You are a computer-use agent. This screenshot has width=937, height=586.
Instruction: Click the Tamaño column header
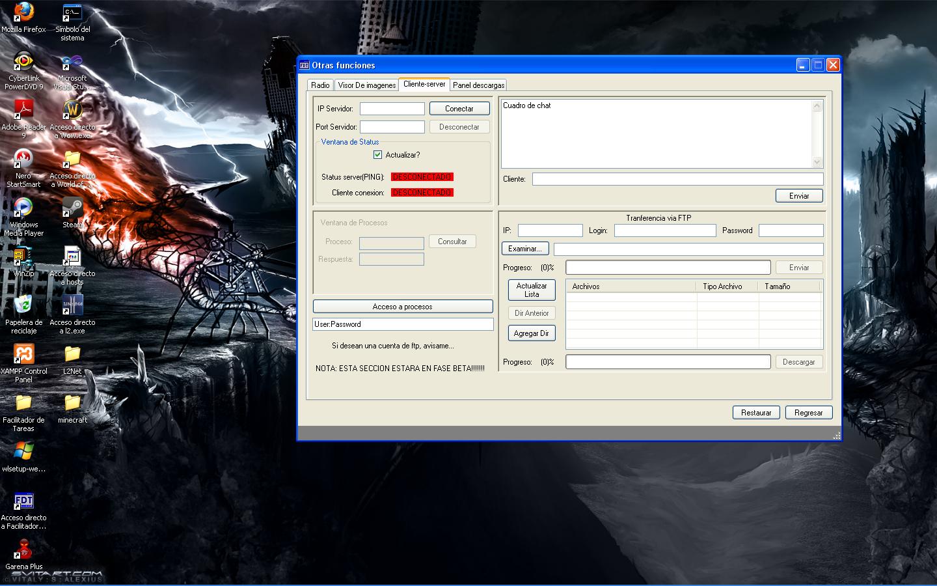pos(789,286)
